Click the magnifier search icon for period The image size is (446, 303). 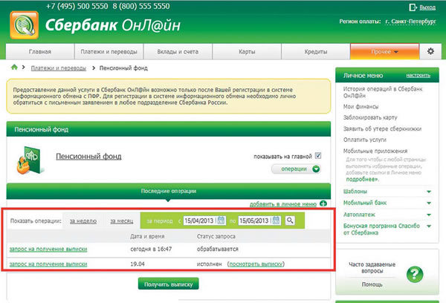[x=290, y=221]
